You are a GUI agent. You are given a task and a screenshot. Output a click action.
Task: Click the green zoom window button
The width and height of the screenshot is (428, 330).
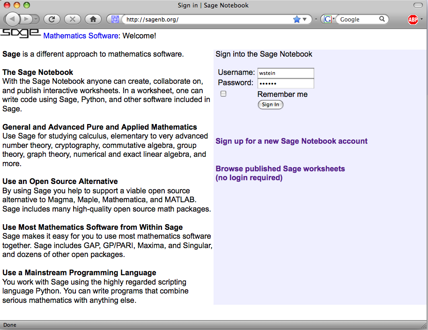click(x=27, y=5)
